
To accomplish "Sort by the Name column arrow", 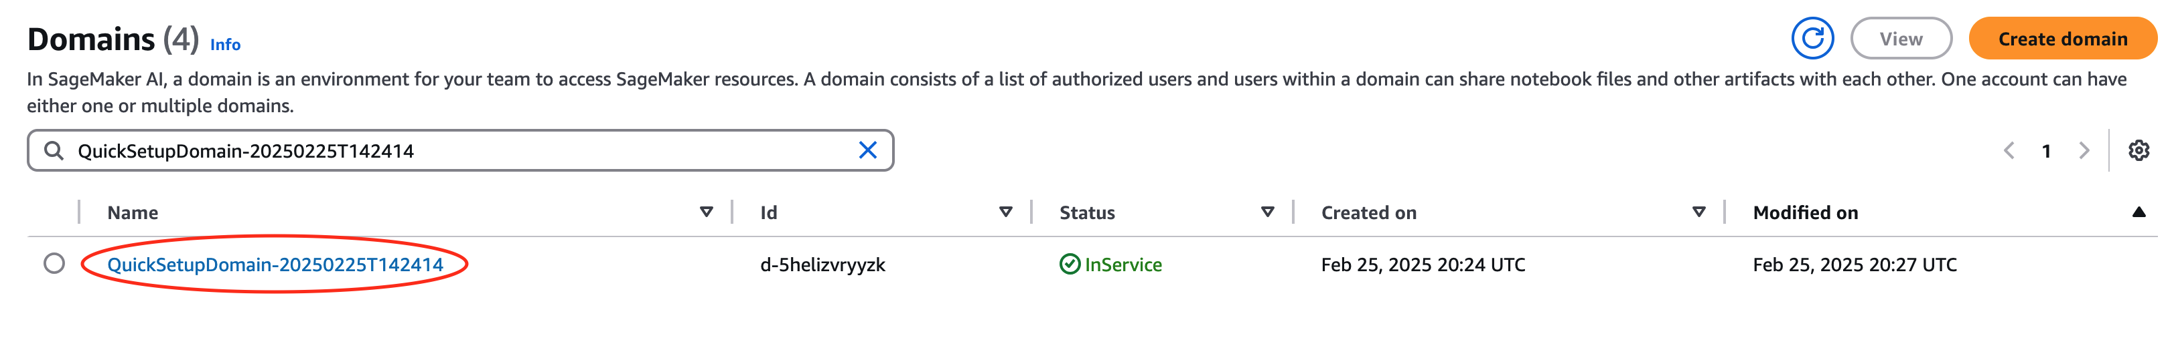I will (x=707, y=212).
